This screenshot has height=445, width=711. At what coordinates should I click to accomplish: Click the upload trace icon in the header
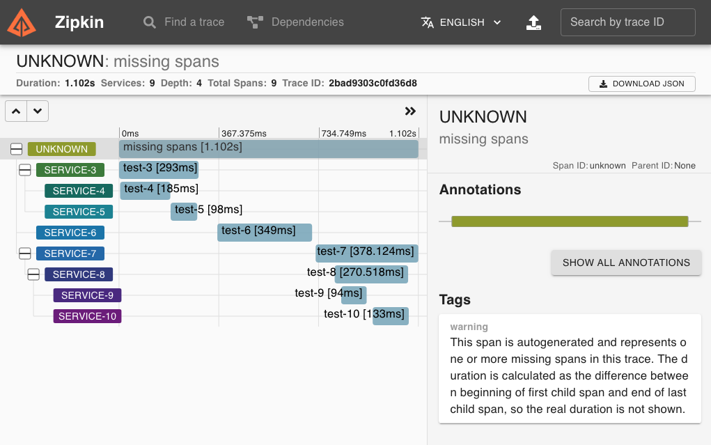click(x=533, y=22)
